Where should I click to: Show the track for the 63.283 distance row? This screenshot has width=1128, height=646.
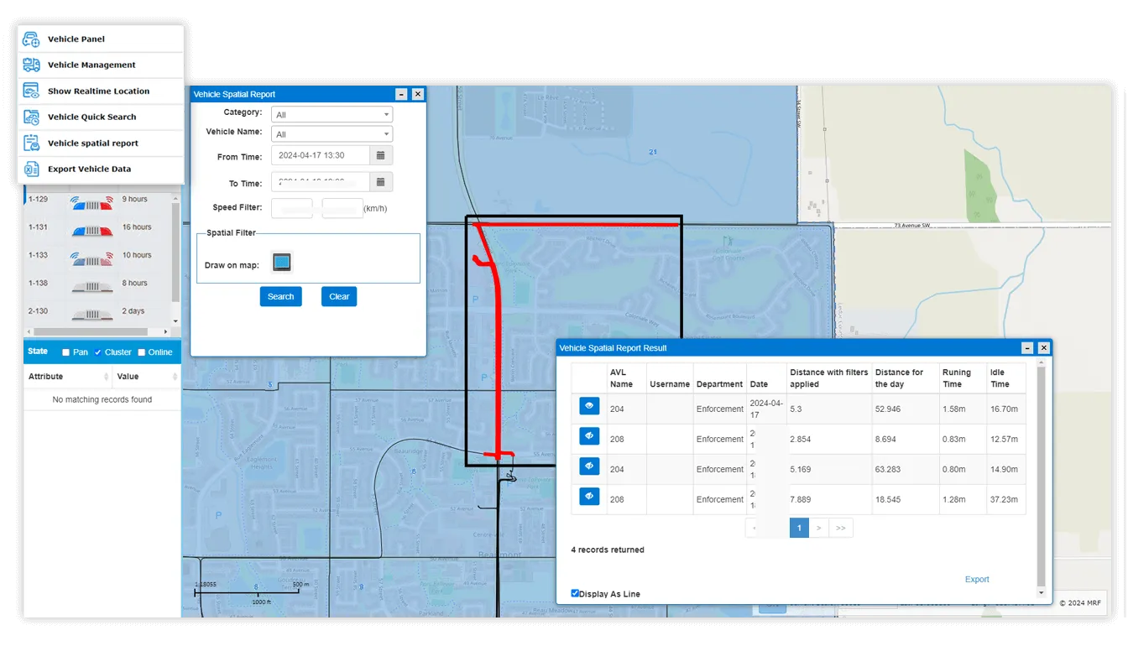[589, 466]
